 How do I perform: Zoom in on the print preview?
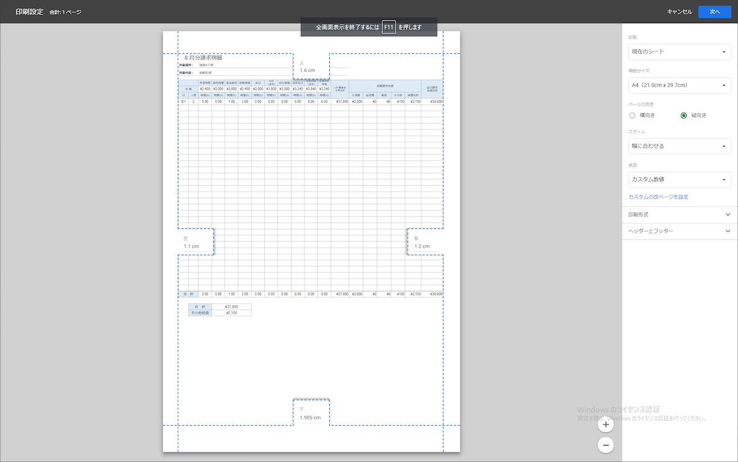pos(606,424)
